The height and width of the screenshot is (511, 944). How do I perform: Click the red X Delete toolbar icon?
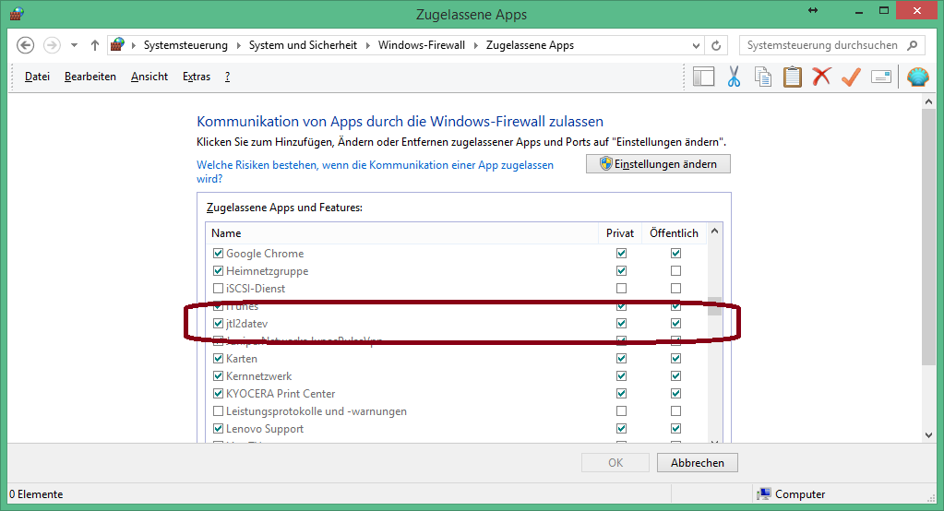point(821,77)
